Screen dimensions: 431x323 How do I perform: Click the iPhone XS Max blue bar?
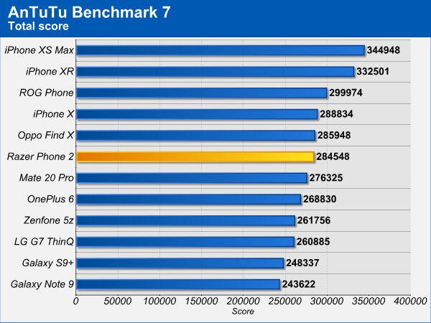221,50
